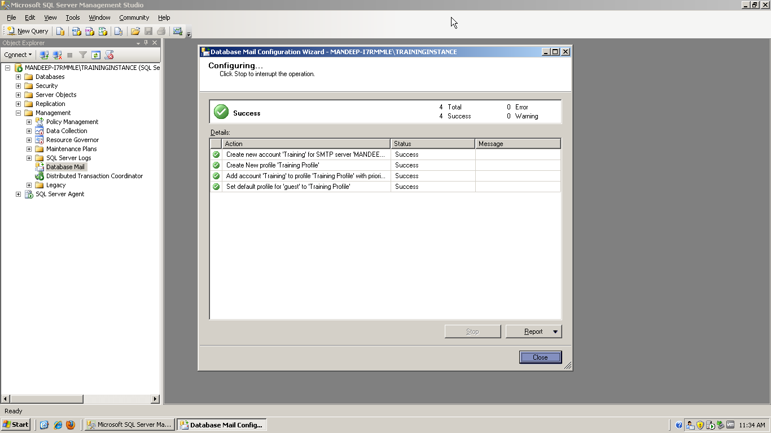
Task: Open the Report dropdown arrow
Action: point(555,332)
